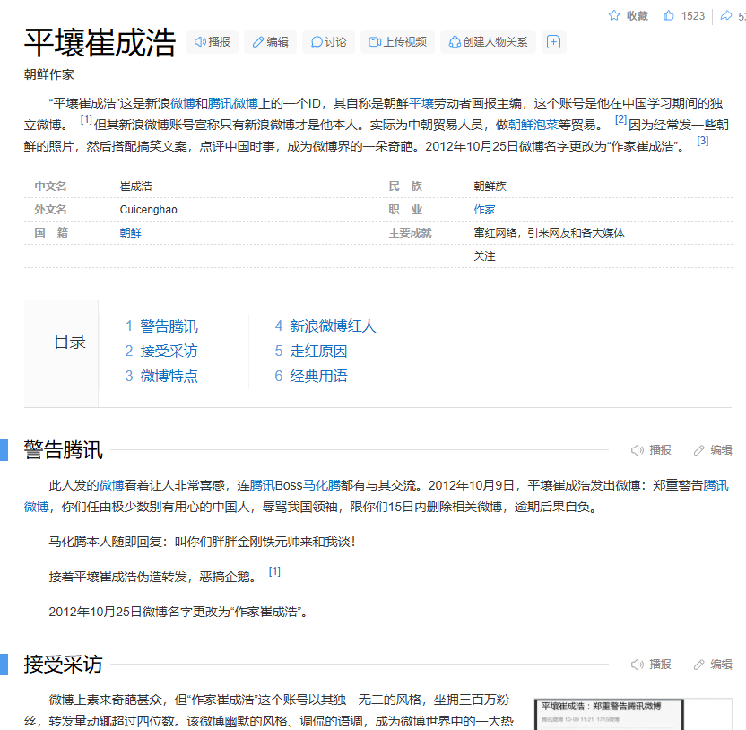Open the 朝鲜泡菜 link
The height and width of the screenshot is (730, 746).
point(533,125)
